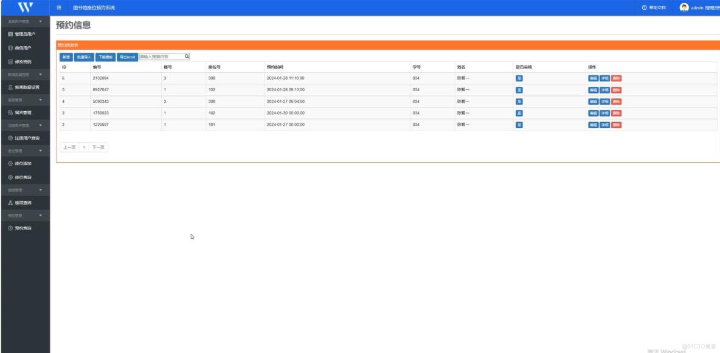Go to previous page with 上一页
The height and width of the screenshot is (353, 720).
click(69, 148)
